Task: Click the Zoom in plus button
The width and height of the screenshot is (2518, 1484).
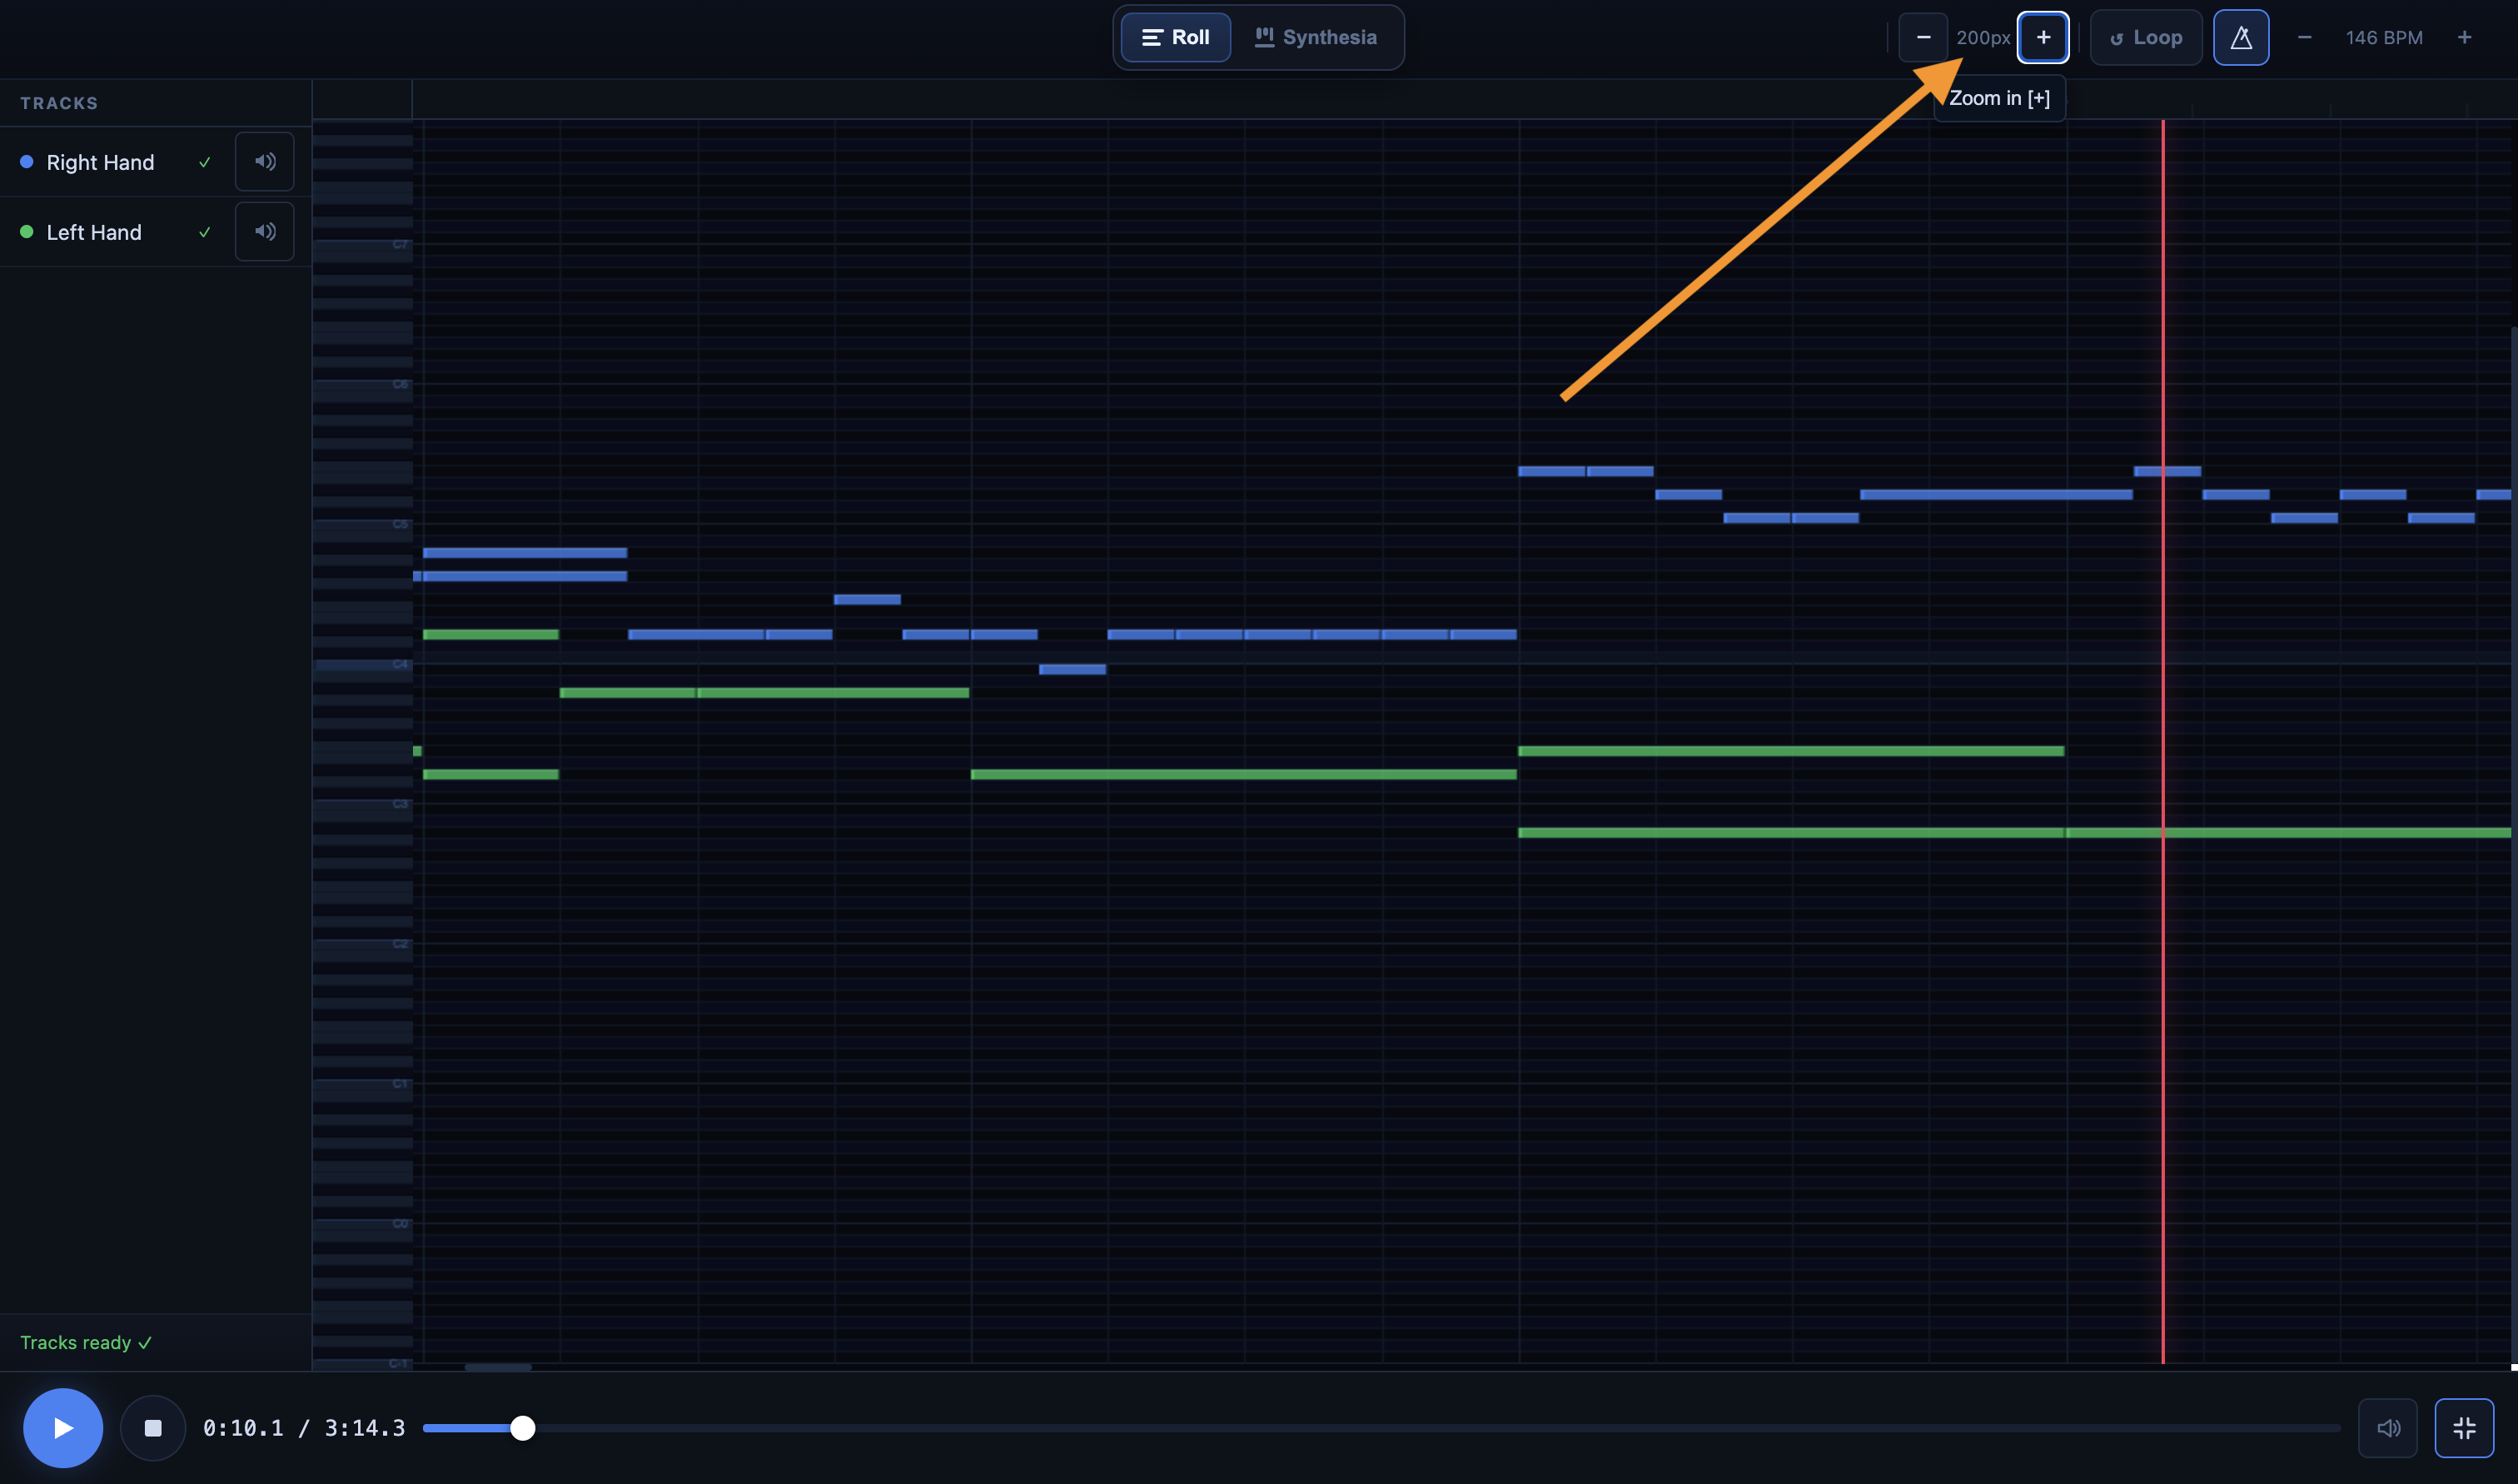Action: tap(2043, 38)
